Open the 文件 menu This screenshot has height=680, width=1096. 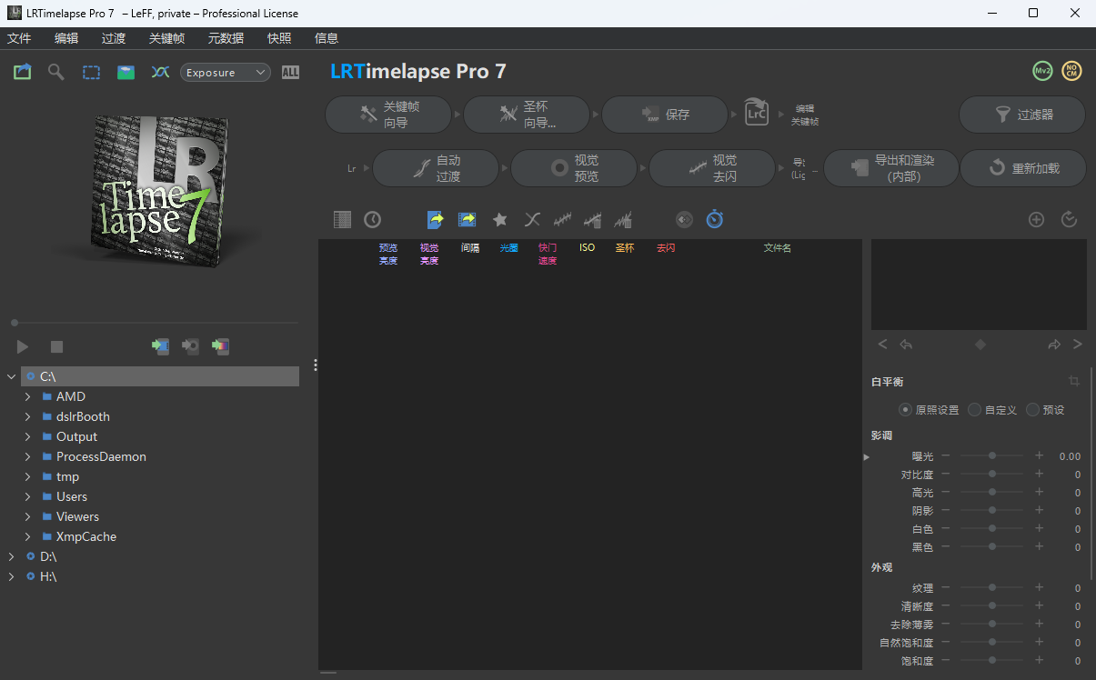coord(19,38)
